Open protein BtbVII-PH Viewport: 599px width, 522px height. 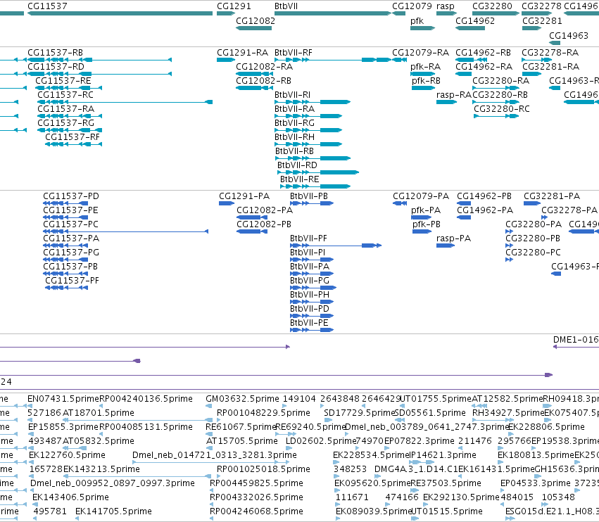(x=312, y=302)
